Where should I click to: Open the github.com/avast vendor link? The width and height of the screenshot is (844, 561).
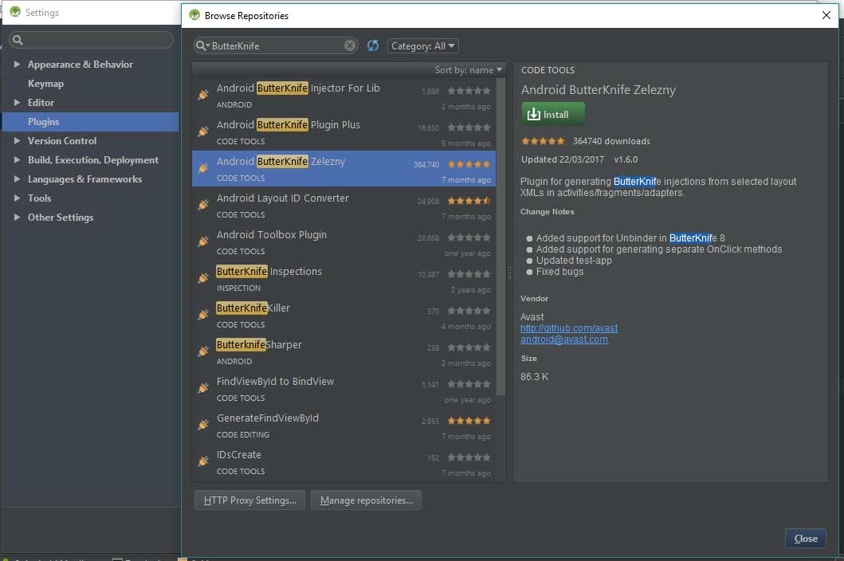pyautogui.click(x=568, y=328)
